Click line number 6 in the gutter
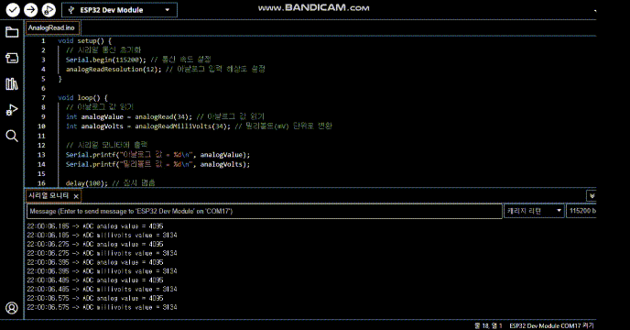 pyautogui.click(x=43, y=88)
